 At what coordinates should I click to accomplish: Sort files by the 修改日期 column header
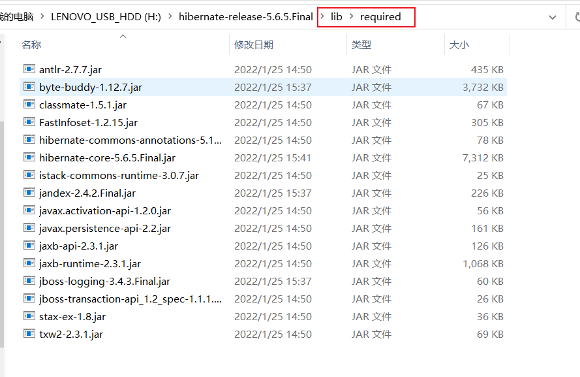point(254,45)
